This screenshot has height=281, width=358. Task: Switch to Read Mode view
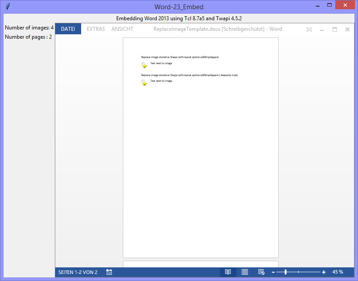[x=228, y=272]
